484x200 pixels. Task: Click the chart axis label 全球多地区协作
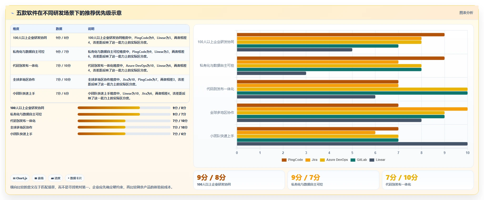click(x=222, y=112)
